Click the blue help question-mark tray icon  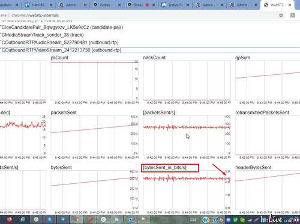point(205,220)
